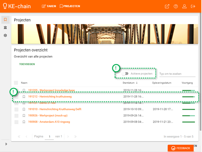Open the user profile icon
202x152 pixels.
point(185,6)
